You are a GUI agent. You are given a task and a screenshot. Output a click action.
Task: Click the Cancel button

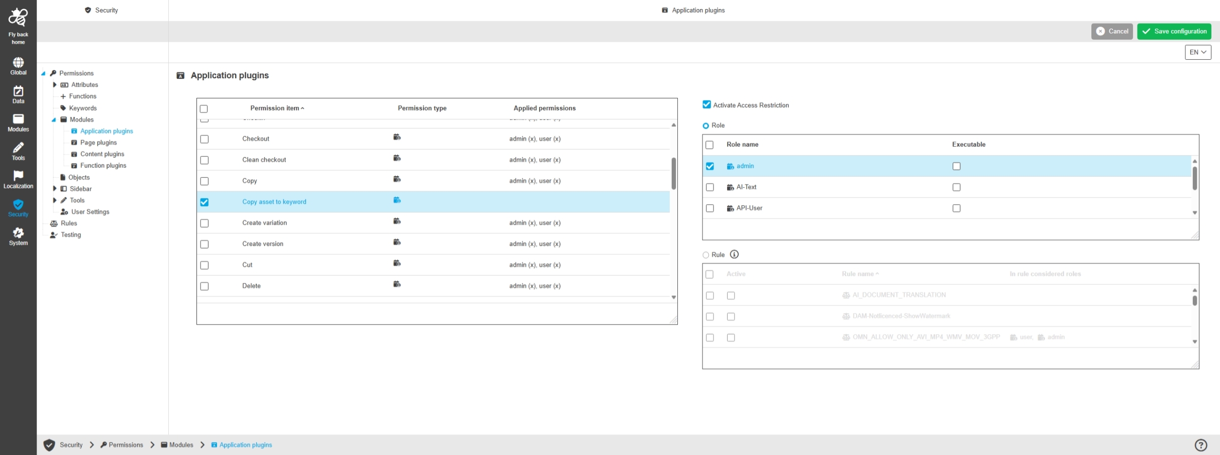[x=1111, y=31]
